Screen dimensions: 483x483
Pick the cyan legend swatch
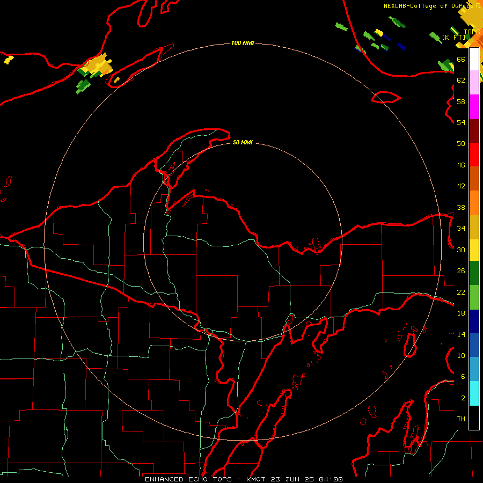coord(474,393)
